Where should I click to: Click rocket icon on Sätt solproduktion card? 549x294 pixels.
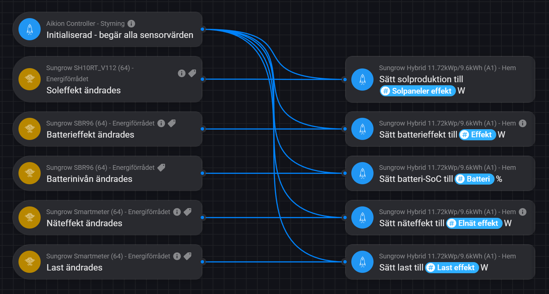362,79
